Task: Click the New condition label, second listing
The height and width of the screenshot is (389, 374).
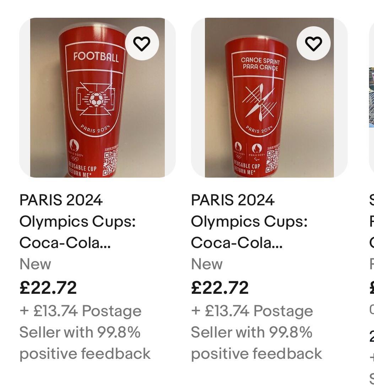Action: [207, 264]
